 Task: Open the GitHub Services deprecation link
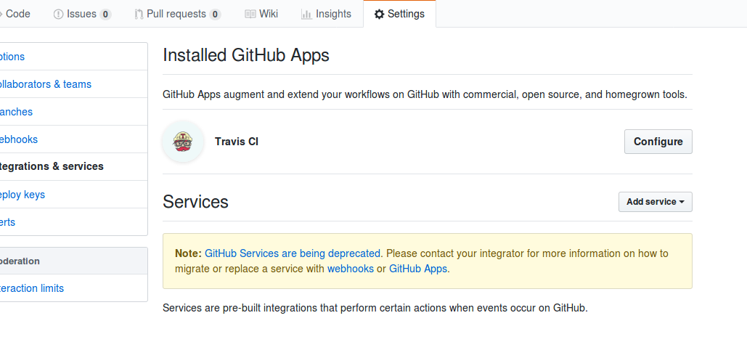click(x=293, y=253)
